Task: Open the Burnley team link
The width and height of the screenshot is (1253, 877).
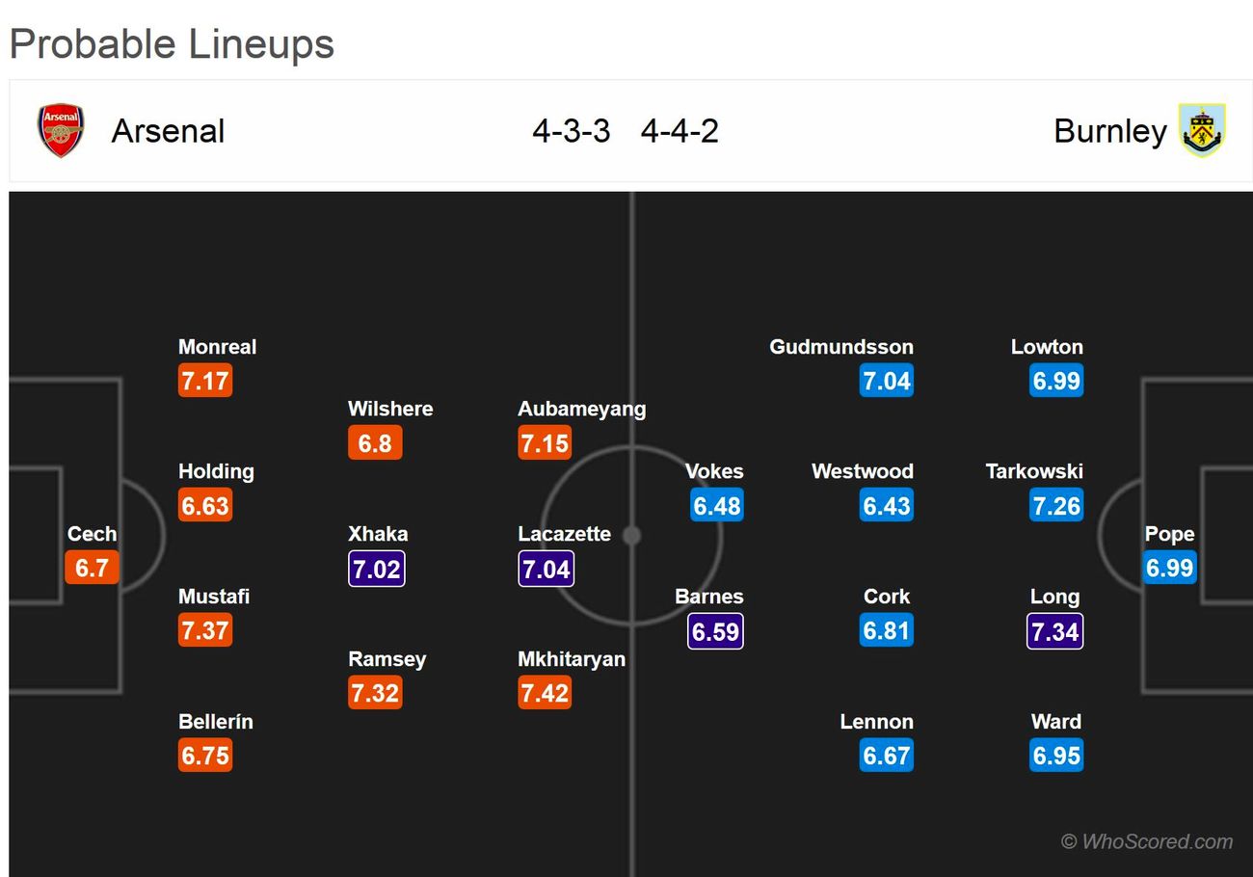Action: pyautogui.click(x=1109, y=131)
